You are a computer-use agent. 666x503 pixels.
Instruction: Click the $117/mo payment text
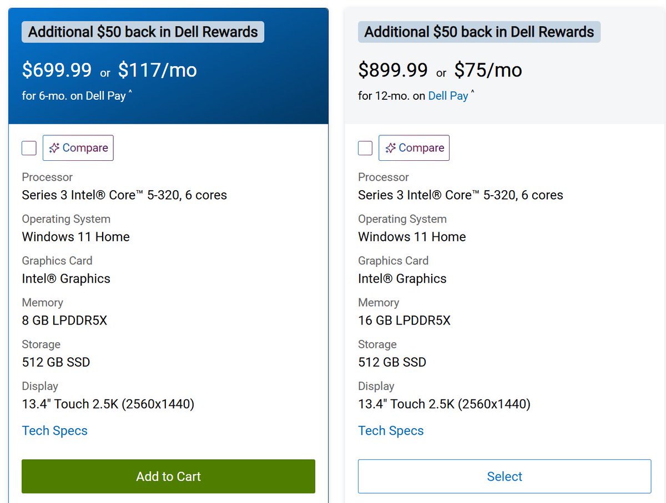coord(158,70)
